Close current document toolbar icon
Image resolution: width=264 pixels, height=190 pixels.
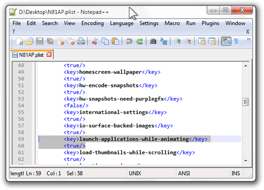[61, 41]
